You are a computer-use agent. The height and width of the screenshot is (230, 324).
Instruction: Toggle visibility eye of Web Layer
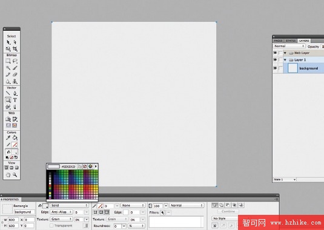tap(275, 53)
